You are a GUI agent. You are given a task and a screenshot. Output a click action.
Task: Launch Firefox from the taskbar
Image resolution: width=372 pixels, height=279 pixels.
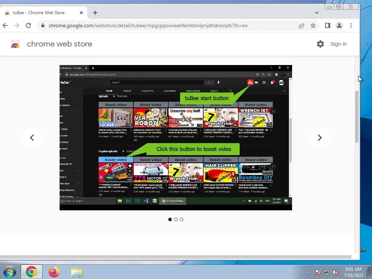54,272
